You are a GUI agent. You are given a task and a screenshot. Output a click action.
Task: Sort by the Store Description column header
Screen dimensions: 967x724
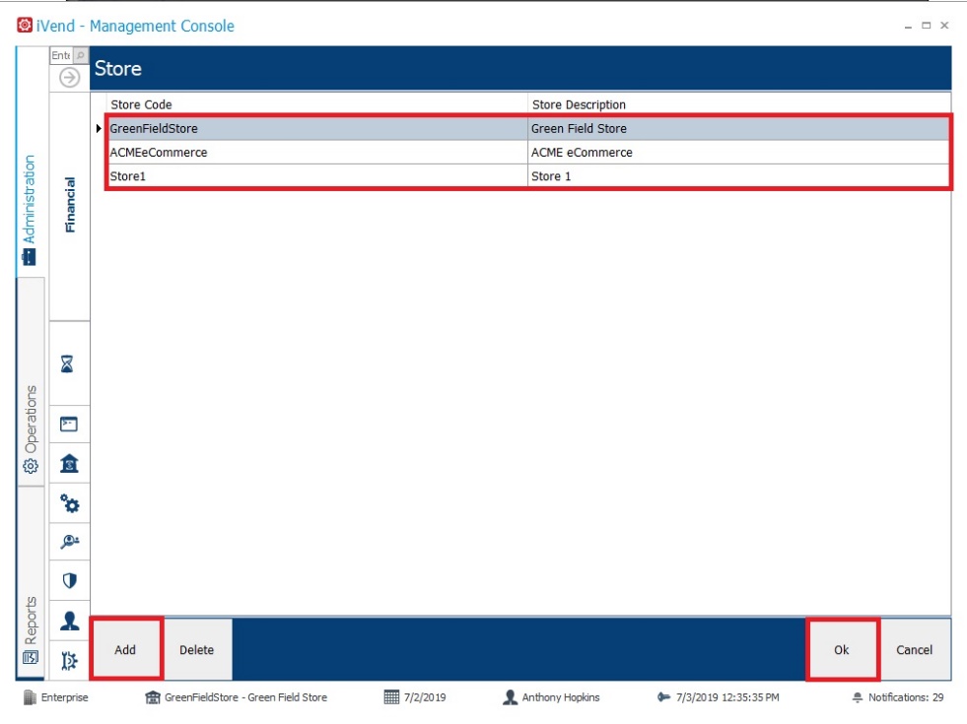click(739, 104)
